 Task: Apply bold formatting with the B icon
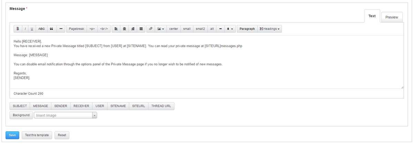18,29
